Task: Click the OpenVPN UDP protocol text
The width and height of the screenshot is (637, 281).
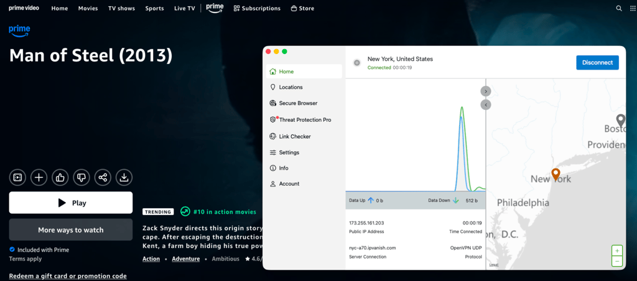Action: click(x=466, y=247)
